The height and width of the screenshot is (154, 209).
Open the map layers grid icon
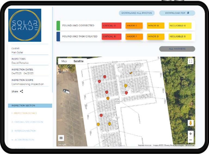(x=61, y=138)
